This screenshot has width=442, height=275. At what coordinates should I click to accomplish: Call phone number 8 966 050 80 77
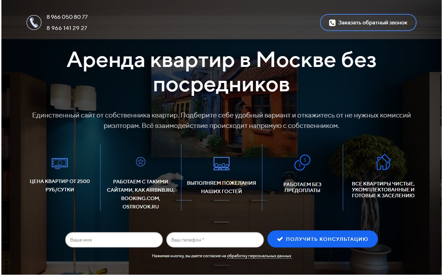tap(67, 17)
